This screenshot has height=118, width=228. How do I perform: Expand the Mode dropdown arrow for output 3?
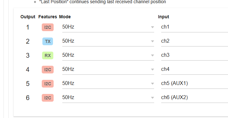(153, 55)
